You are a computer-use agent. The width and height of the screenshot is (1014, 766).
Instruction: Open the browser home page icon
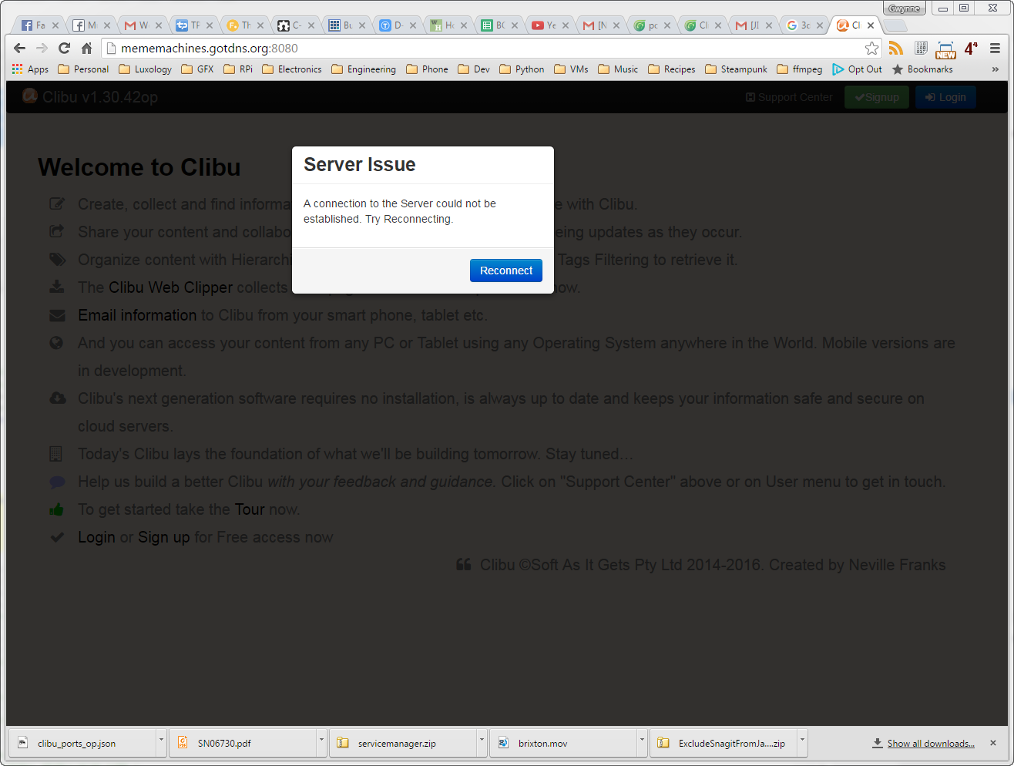pyautogui.click(x=87, y=48)
